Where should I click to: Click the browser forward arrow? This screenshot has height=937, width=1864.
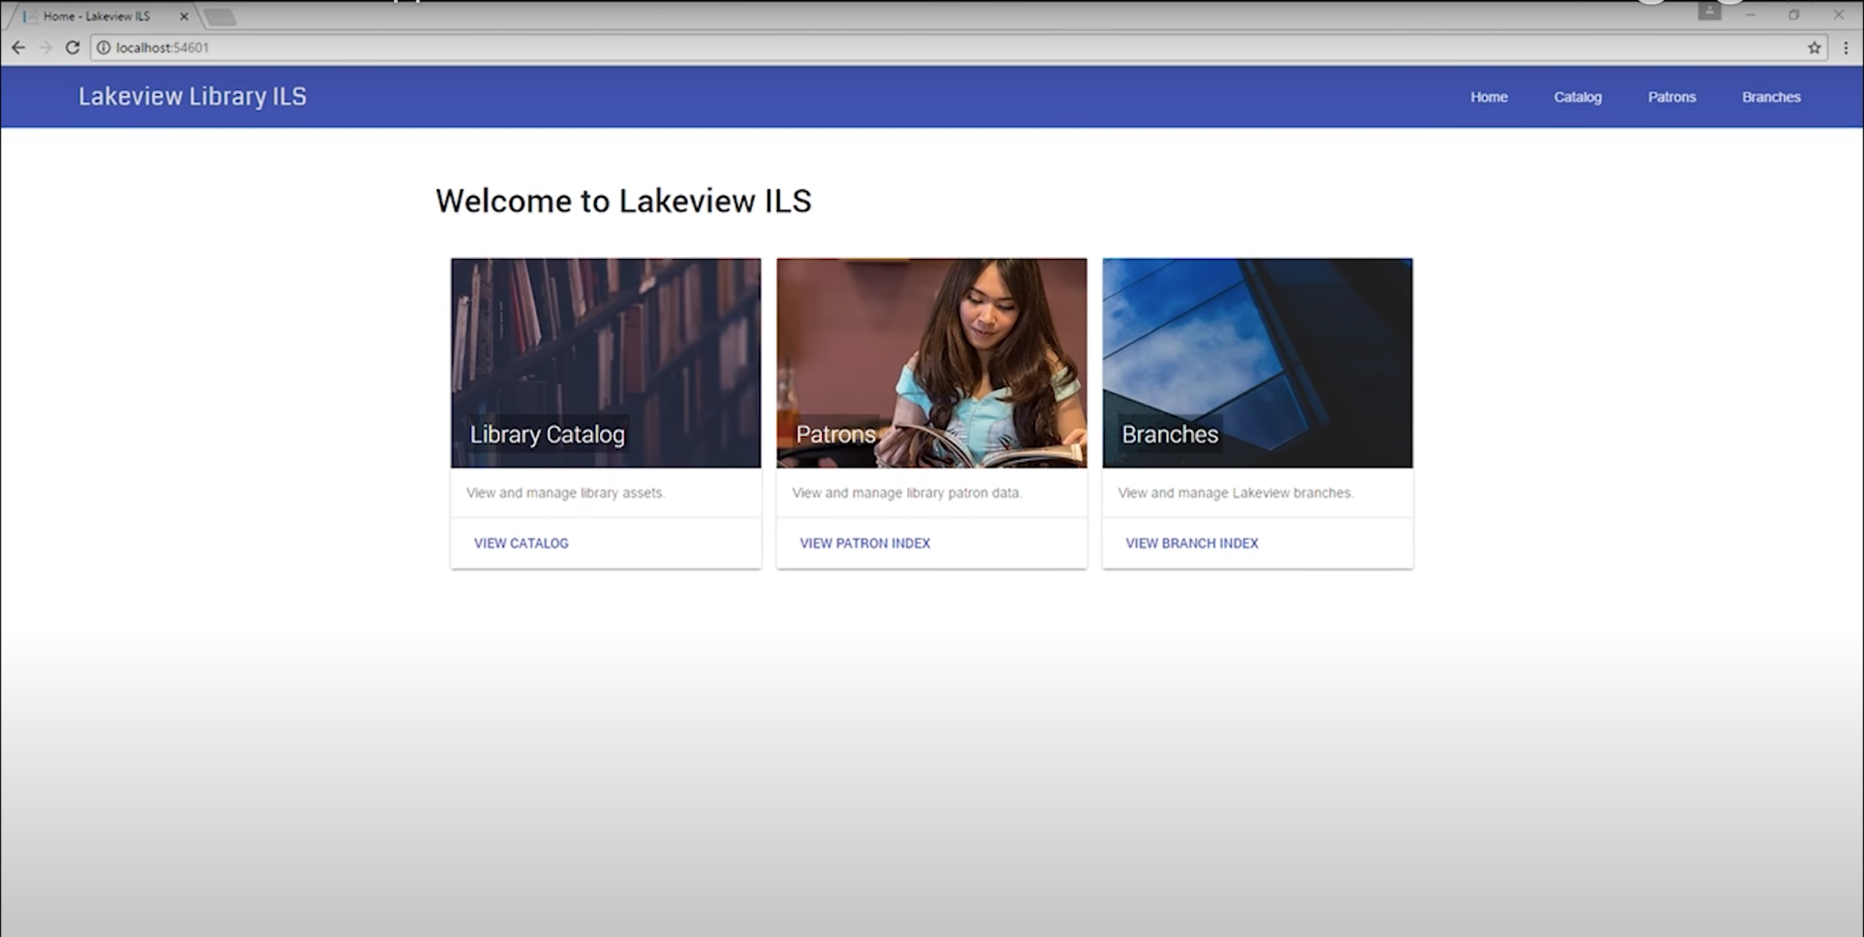[x=45, y=48]
